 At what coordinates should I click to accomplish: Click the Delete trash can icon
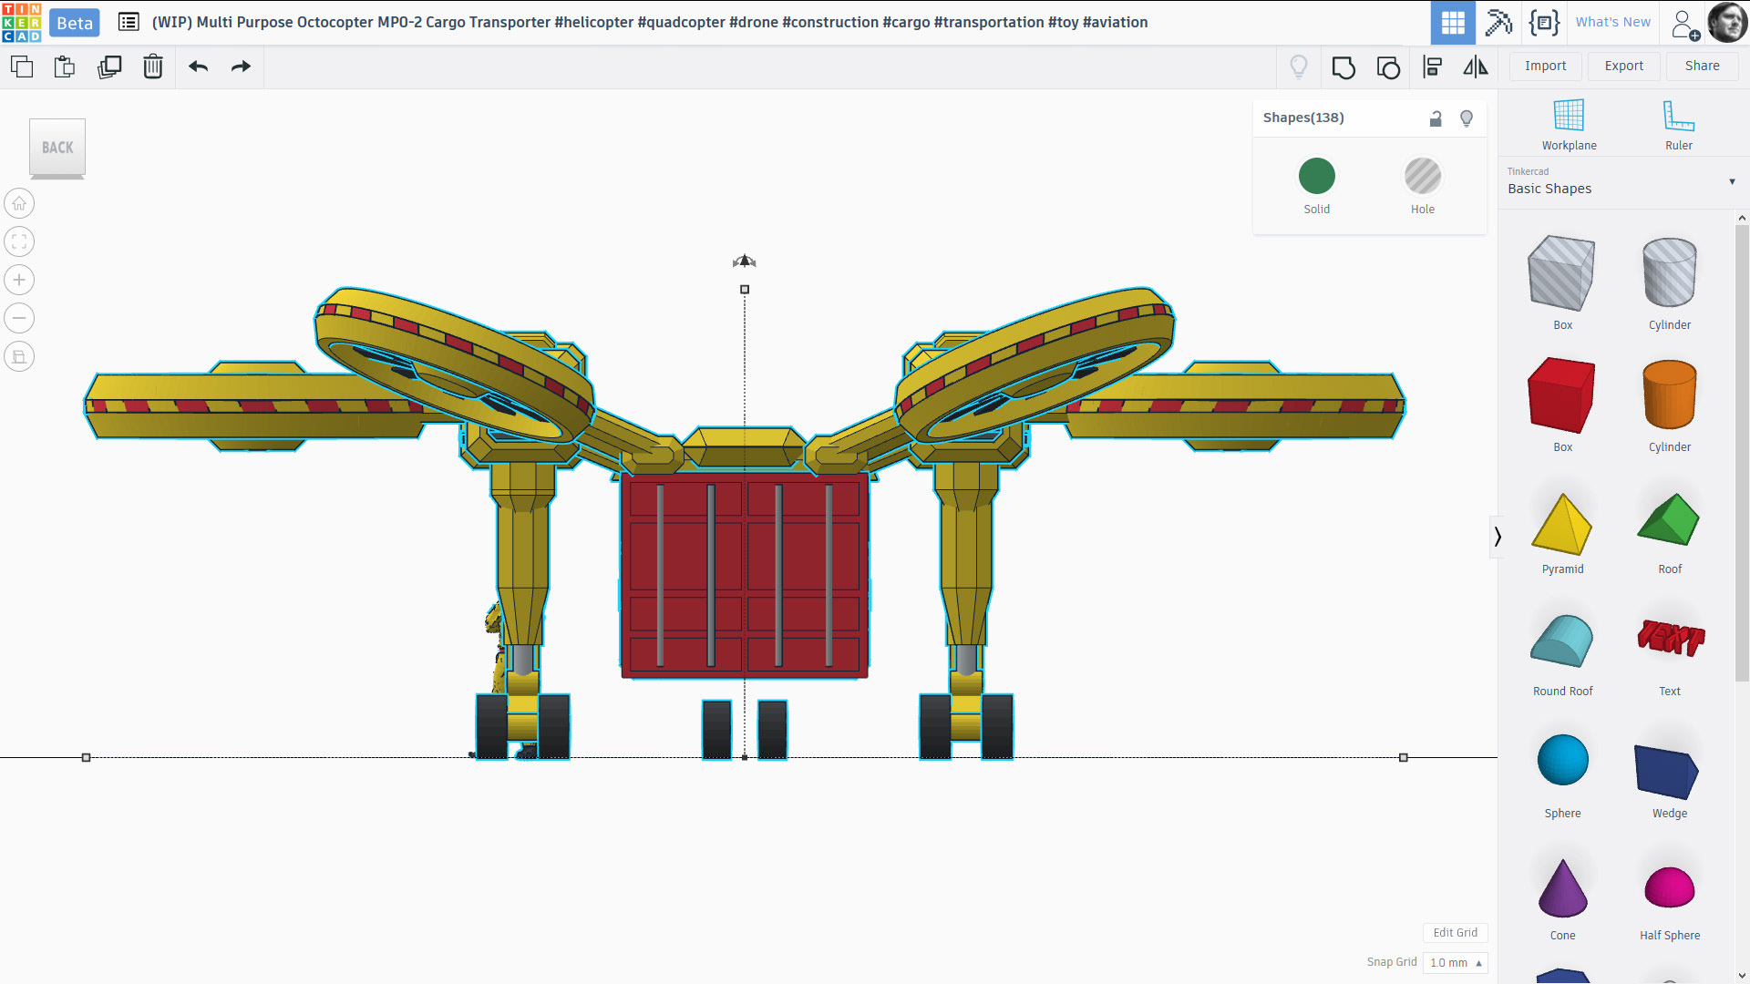point(153,67)
